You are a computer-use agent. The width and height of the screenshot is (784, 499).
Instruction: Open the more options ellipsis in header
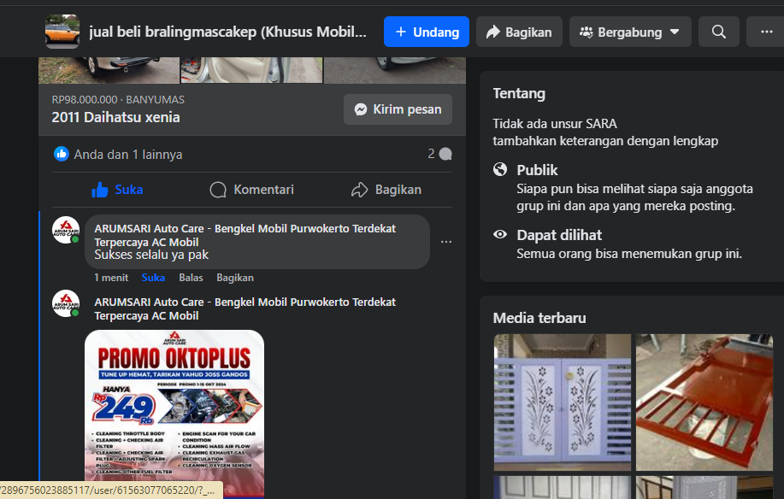point(765,32)
